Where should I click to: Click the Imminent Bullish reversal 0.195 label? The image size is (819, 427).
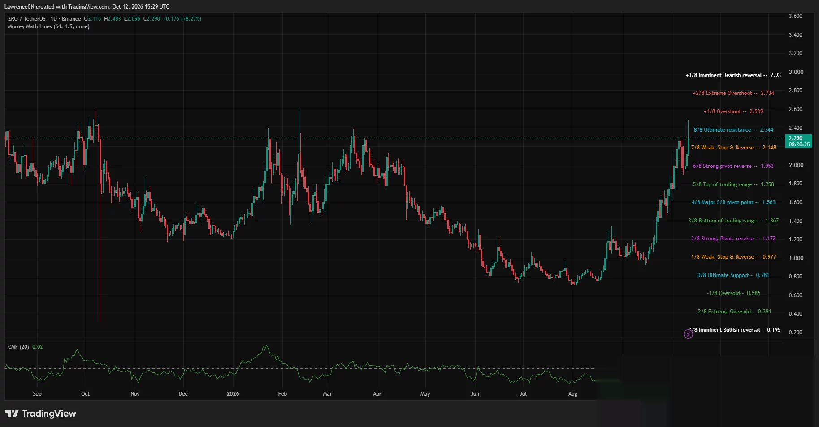tap(735, 330)
